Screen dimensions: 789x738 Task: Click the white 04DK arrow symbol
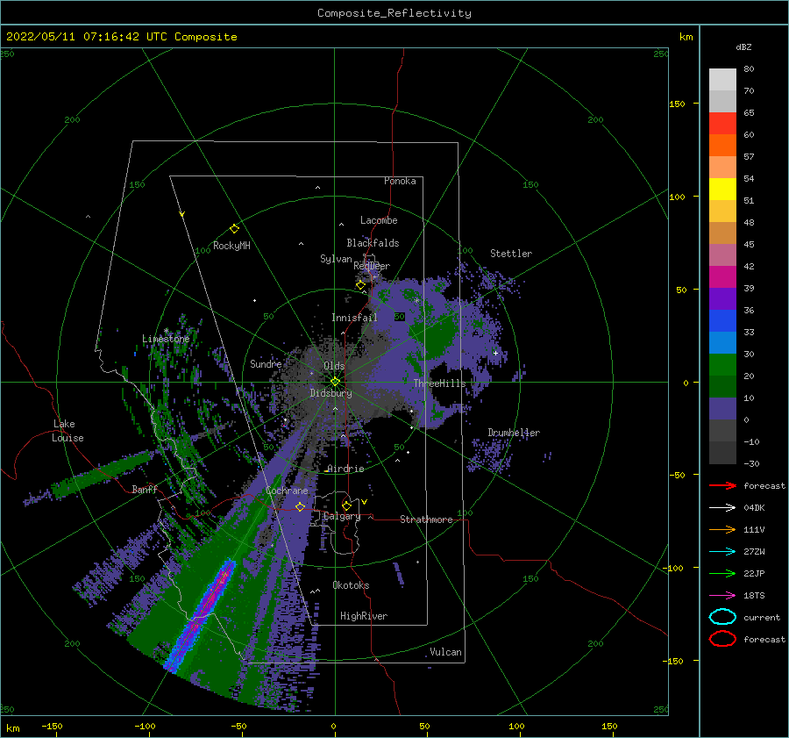[x=722, y=507]
